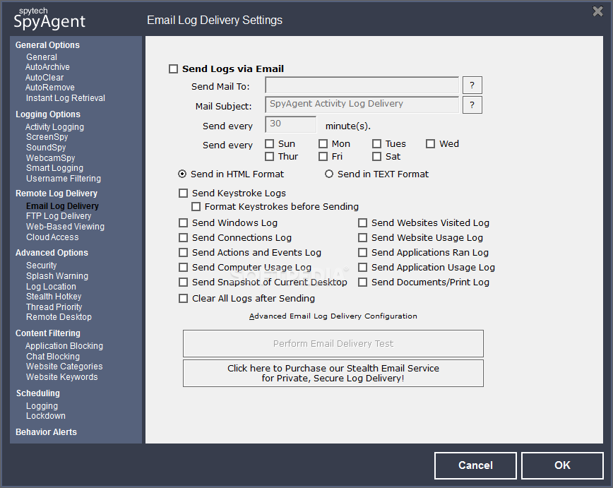Image resolution: width=613 pixels, height=488 pixels.
Task: Open Cloud Access settings
Action: [x=52, y=237]
